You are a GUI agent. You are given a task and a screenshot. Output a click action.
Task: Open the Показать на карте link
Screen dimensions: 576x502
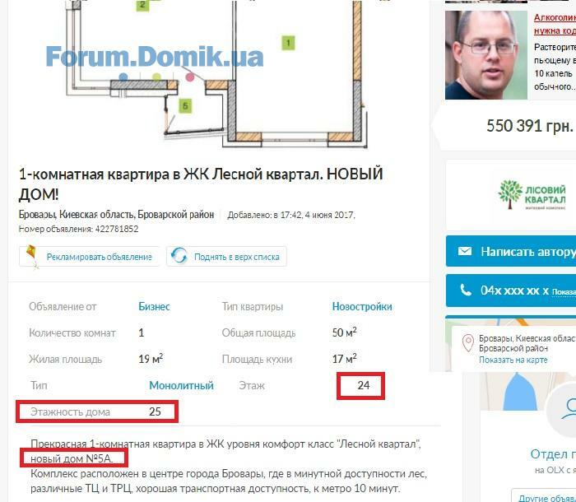pyautogui.click(x=513, y=360)
